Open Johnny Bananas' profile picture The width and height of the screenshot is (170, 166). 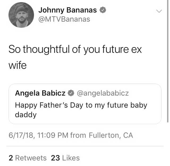click(21, 15)
